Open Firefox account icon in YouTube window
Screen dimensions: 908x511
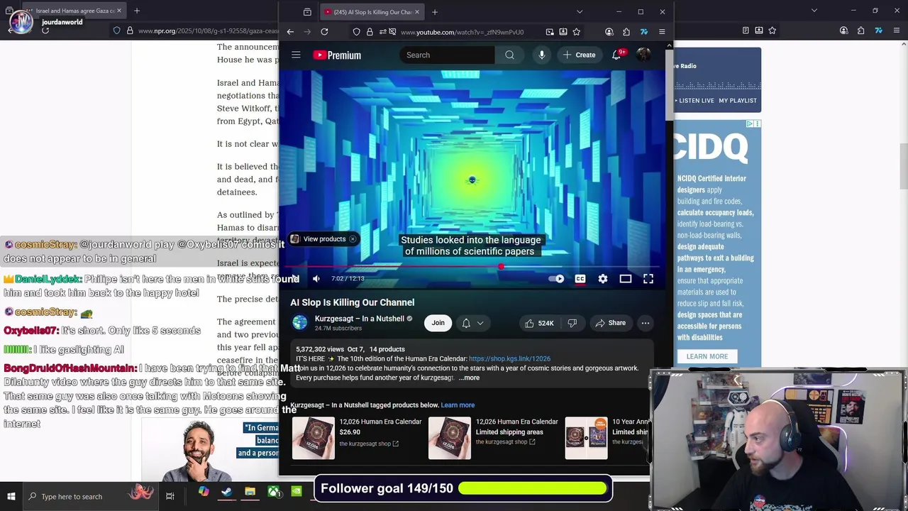[609, 32]
